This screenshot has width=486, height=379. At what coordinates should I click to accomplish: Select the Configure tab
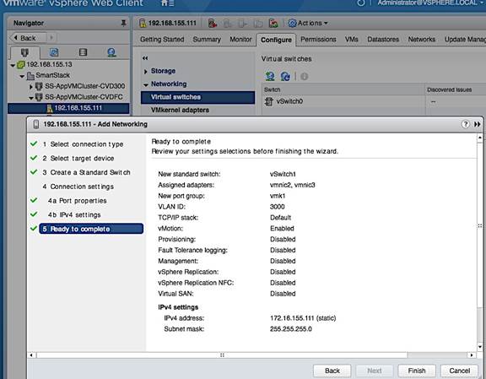pyautogui.click(x=276, y=40)
